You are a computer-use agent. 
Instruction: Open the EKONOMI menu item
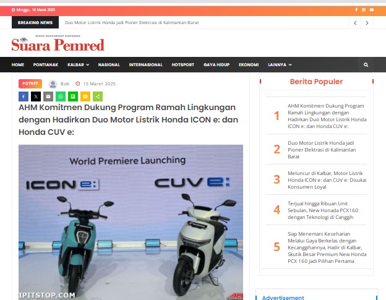[249, 65]
